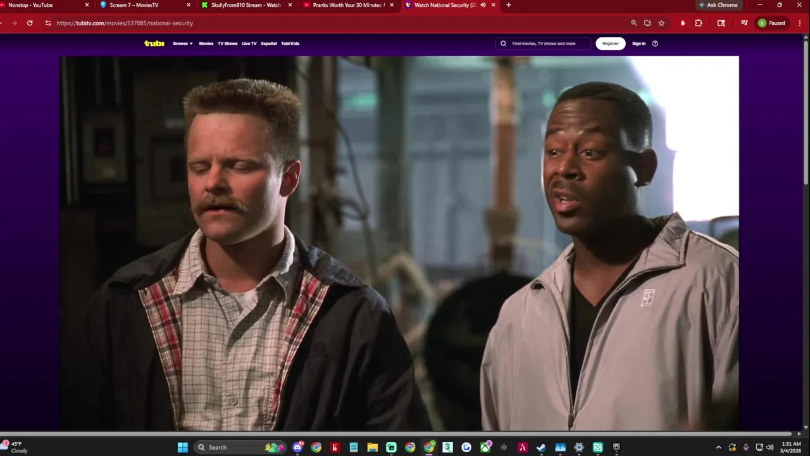This screenshot has width=810, height=456.
Task: Click the volume icon in system tray
Action: click(770, 447)
